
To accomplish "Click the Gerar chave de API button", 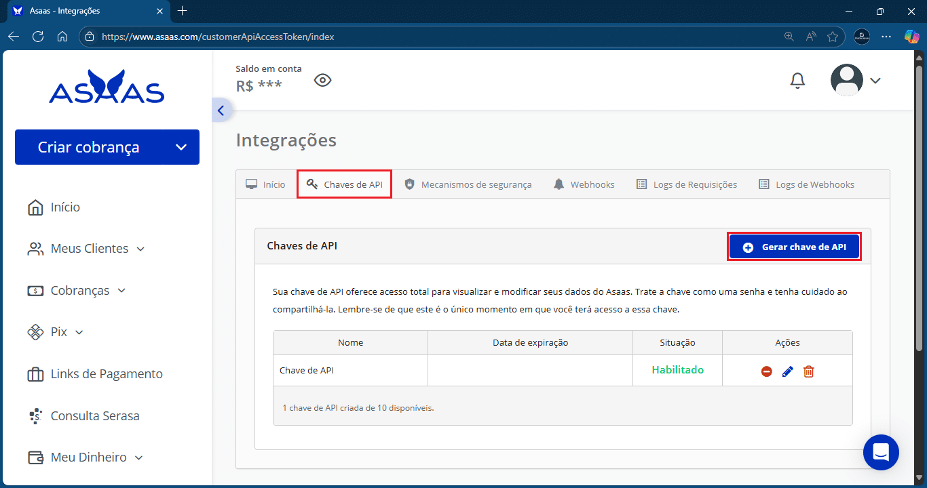I will pos(794,247).
